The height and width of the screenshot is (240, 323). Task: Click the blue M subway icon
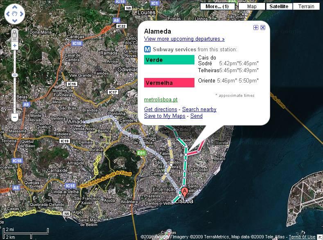tap(147, 49)
